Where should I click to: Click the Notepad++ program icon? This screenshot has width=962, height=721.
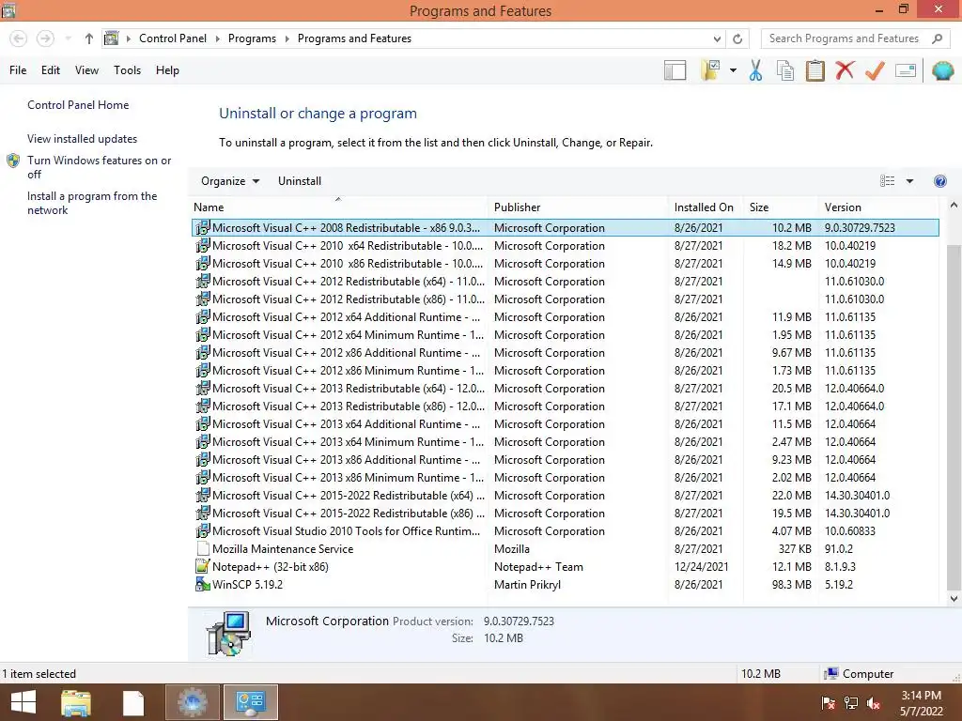[203, 566]
